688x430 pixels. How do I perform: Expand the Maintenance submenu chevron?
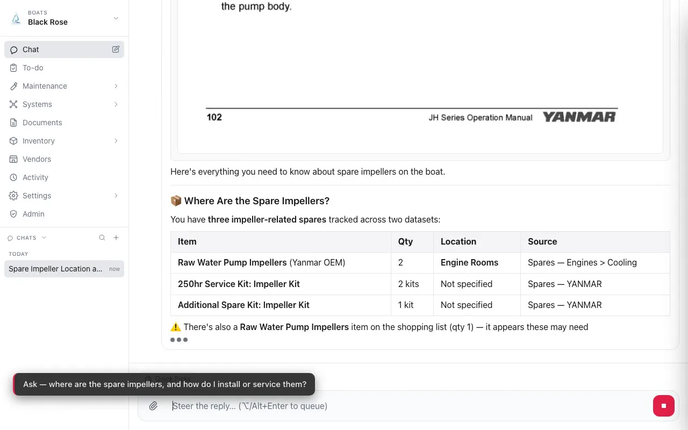click(x=116, y=86)
